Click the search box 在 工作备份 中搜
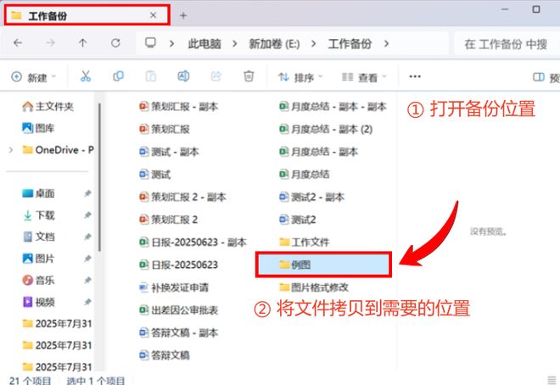Image resolution: width=560 pixels, height=385 pixels. (x=507, y=44)
